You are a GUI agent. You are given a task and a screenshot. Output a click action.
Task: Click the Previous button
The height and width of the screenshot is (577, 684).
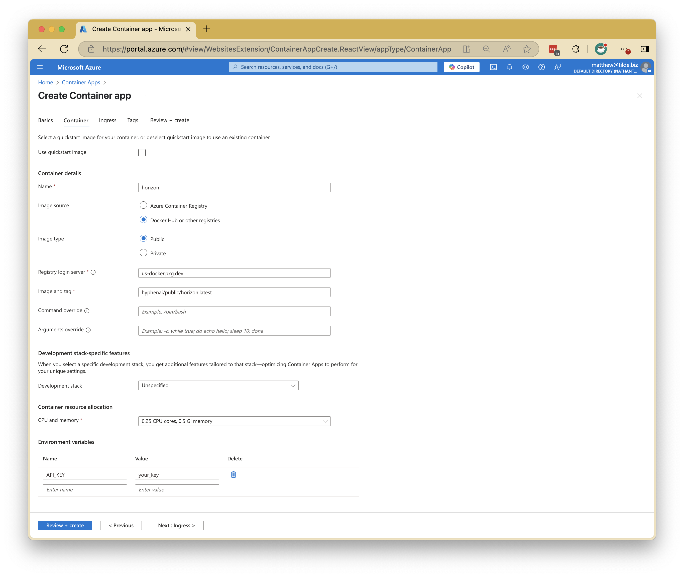coord(121,525)
